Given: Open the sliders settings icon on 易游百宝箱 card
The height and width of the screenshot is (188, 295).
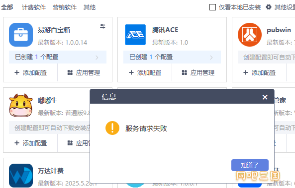Looking at the screenshot, I should (102, 26).
